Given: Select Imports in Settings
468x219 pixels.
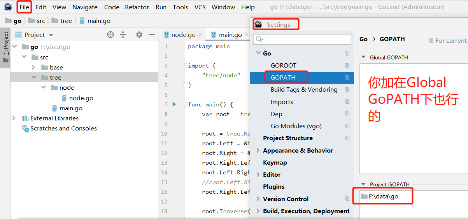Looking at the screenshot, I should [x=282, y=102].
